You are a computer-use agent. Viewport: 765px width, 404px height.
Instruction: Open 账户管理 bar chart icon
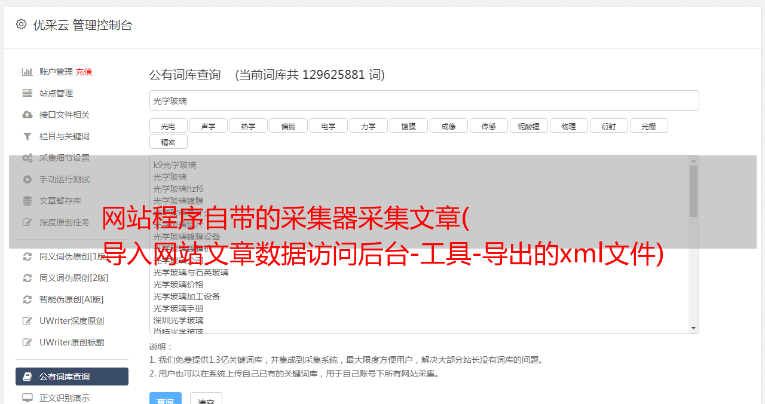point(27,72)
